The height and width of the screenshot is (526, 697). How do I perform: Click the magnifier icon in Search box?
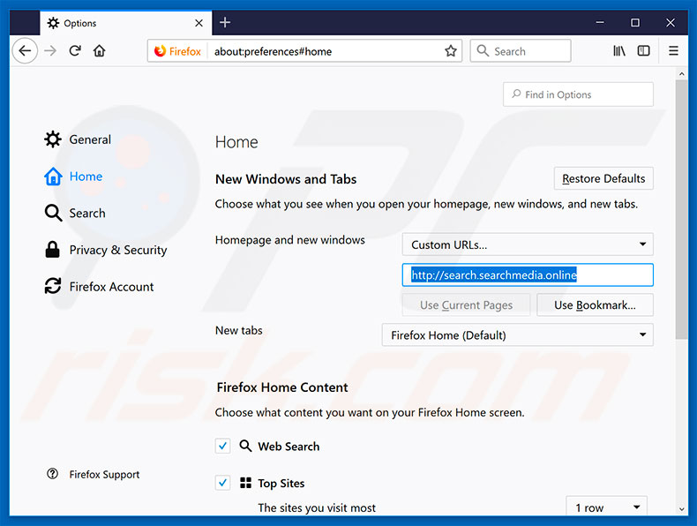pyautogui.click(x=483, y=50)
